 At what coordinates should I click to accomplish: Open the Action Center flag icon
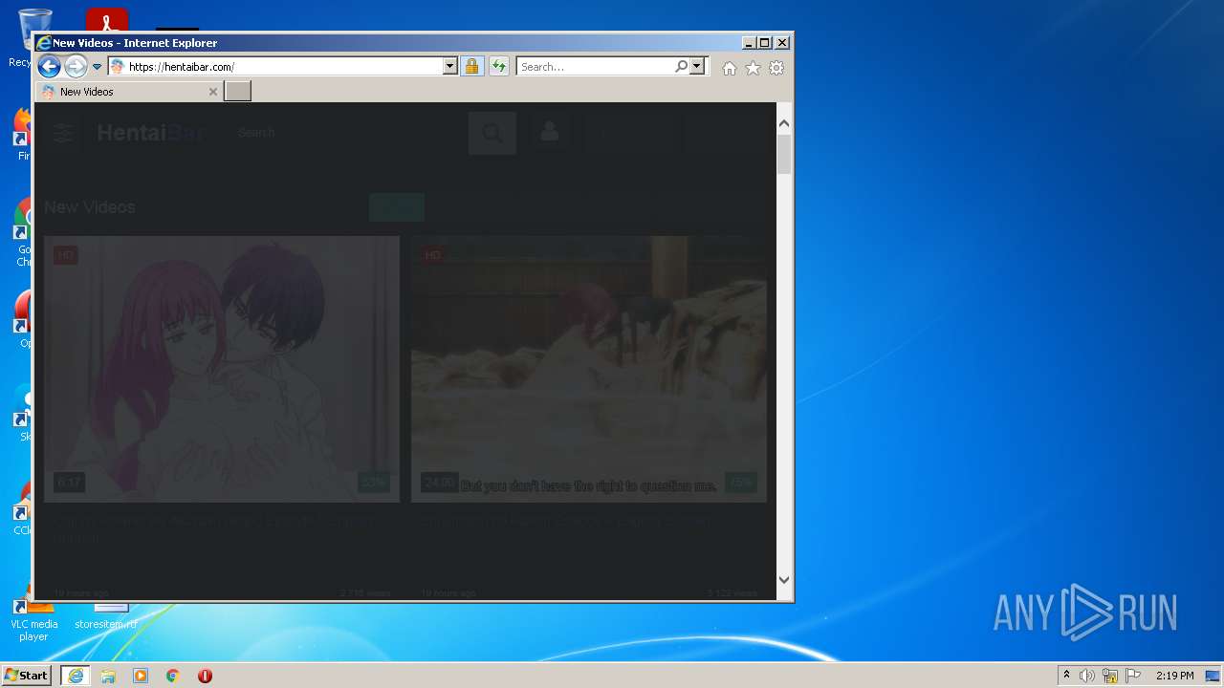pos(1133,676)
